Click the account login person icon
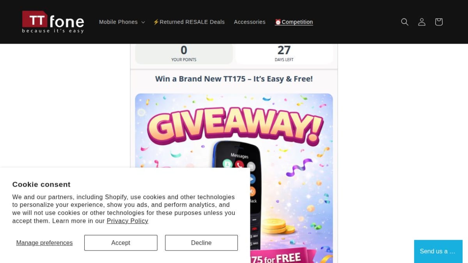The image size is (468, 263). [422, 22]
